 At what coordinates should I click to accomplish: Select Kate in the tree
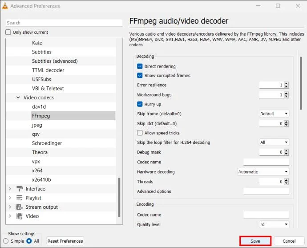click(37, 43)
